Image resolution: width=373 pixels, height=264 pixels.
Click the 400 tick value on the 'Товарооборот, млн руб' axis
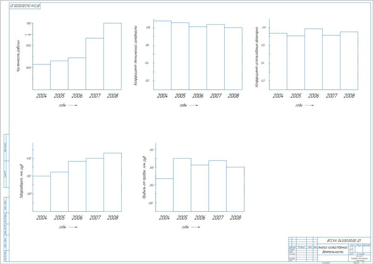[x=28, y=158]
